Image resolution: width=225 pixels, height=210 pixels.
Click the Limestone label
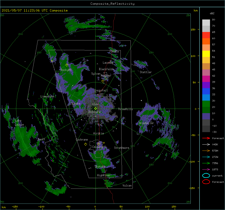click(x=47, y=96)
